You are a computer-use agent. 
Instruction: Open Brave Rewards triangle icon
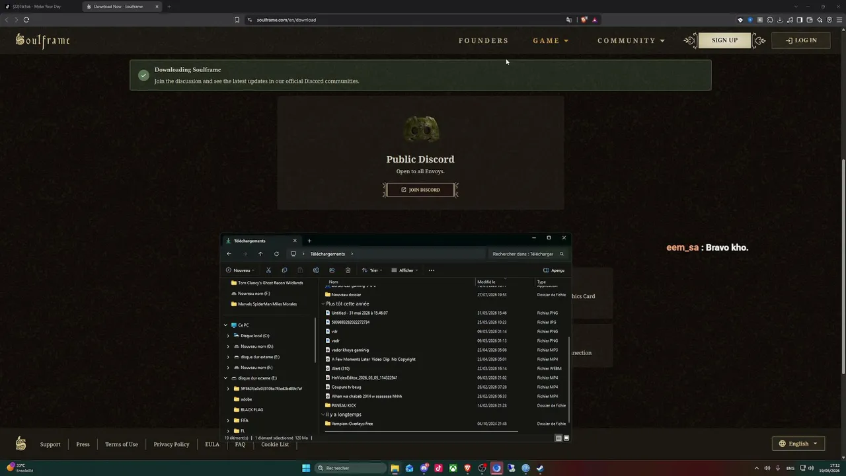595,20
